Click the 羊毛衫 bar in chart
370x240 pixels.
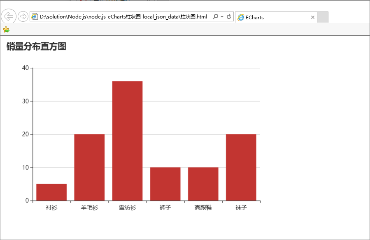(89, 167)
